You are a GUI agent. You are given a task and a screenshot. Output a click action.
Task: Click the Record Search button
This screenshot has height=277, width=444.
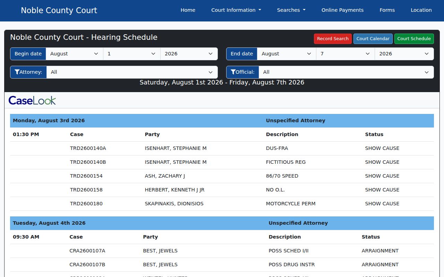(x=333, y=39)
